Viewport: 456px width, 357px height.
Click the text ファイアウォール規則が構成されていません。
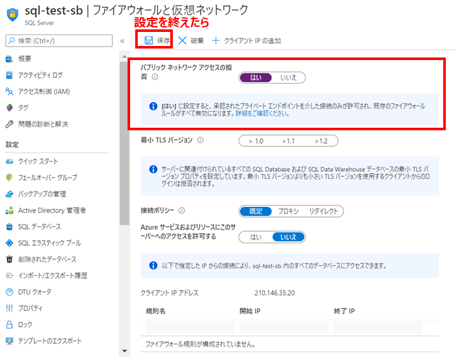200,344
